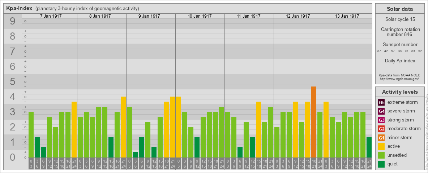
Task: Click the G1 minor storm legend icon
Action: [x=381, y=138]
